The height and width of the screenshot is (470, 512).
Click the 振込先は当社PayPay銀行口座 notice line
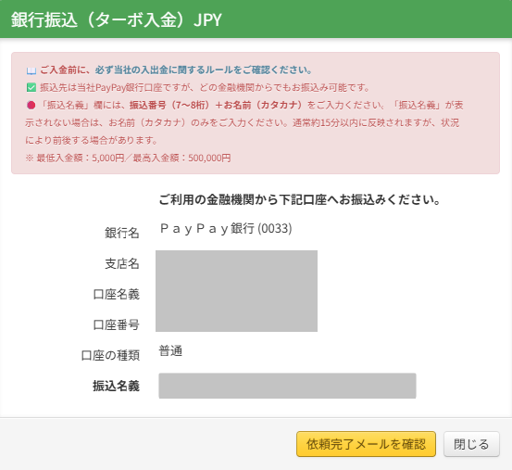[x=205, y=87]
